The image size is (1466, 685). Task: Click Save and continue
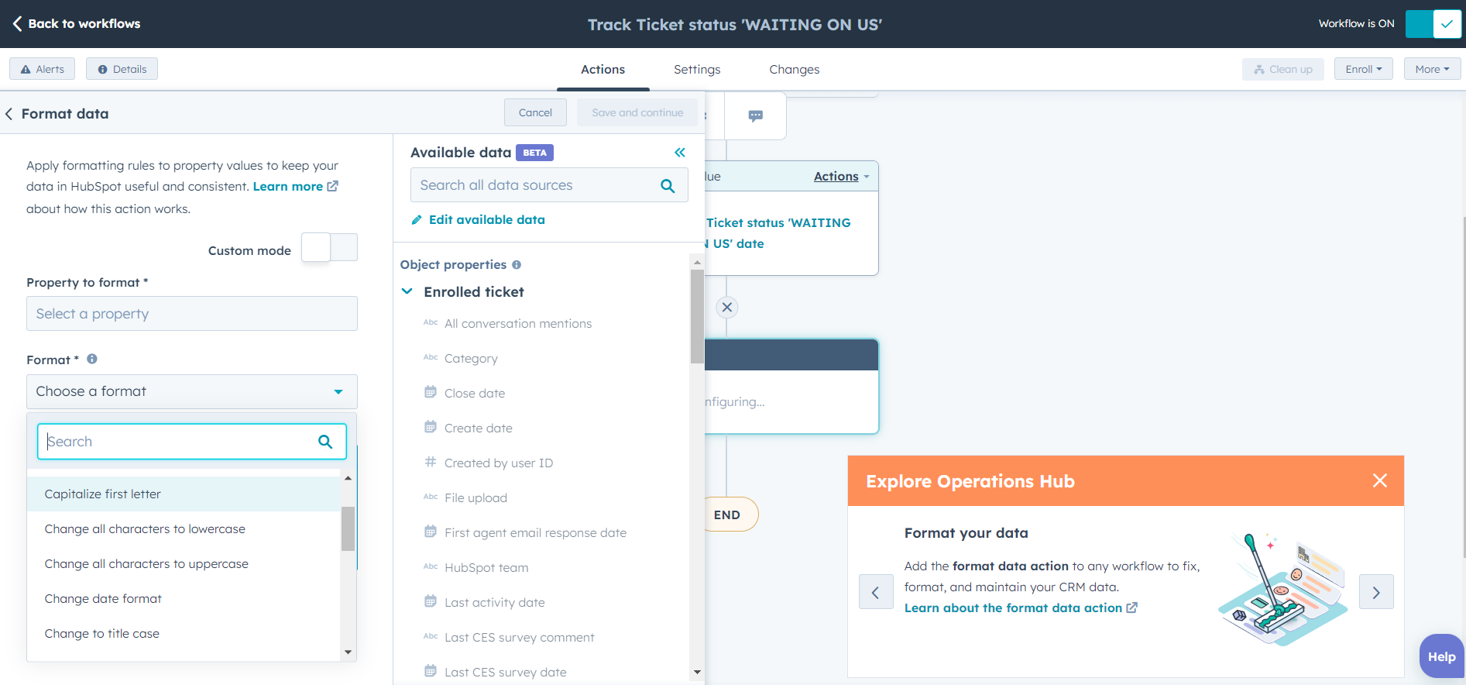(x=637, y=112)
